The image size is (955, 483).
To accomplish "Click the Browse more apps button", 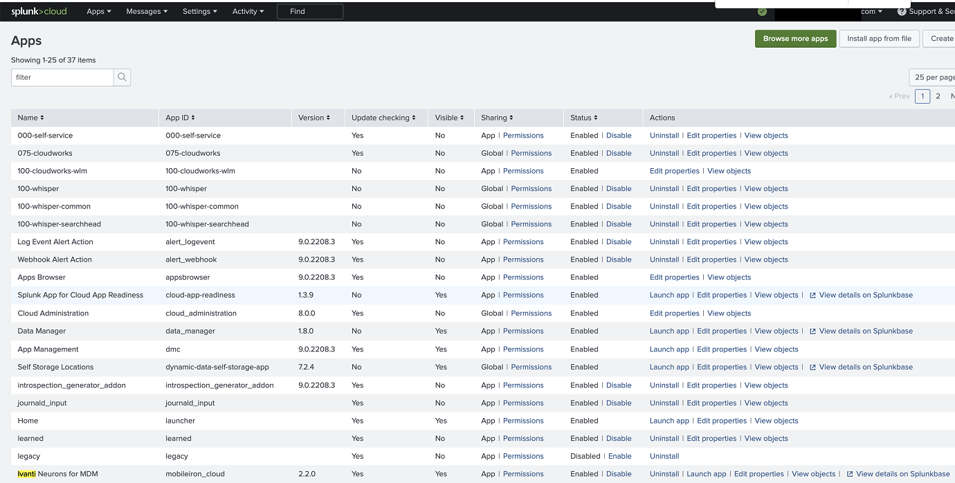I will point(795,39).
